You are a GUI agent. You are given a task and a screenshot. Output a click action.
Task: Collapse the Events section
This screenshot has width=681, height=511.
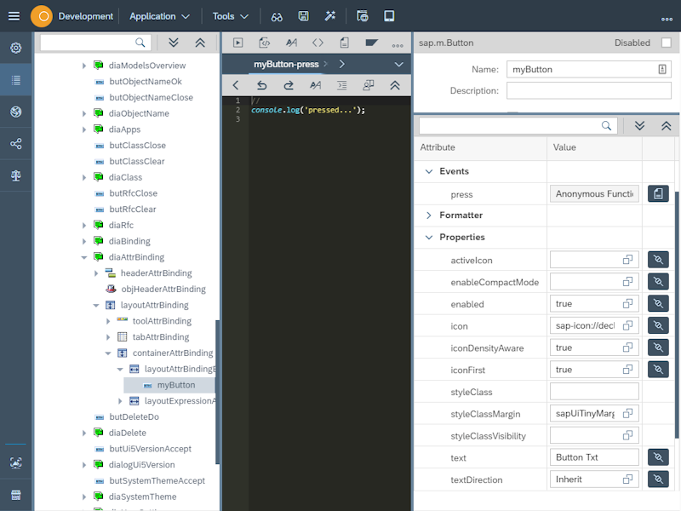429,170
